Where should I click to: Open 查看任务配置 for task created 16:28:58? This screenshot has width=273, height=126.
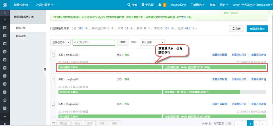(220, 55)
